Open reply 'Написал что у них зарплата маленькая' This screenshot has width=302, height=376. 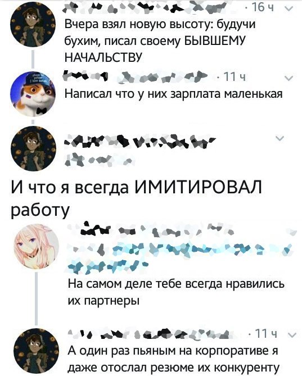tap(174, 94)
